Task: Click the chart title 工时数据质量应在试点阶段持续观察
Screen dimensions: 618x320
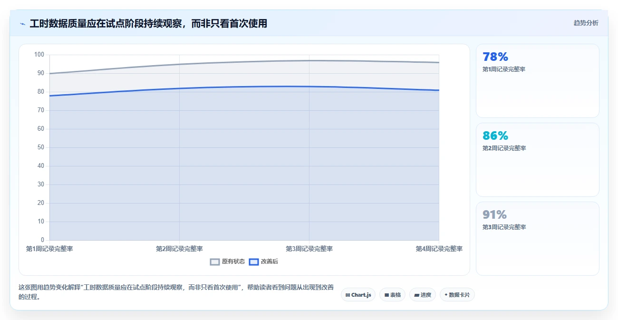Action: coord(148,23)
